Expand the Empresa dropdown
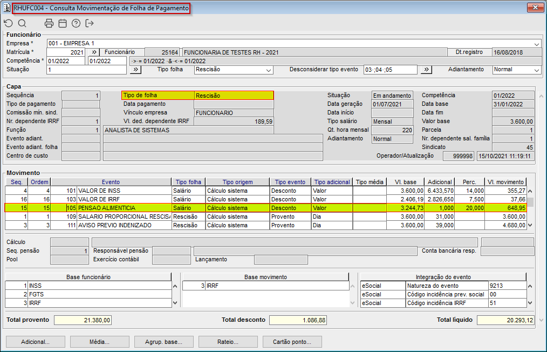Viewport: 547px width, 352px height. coord(537,44)
